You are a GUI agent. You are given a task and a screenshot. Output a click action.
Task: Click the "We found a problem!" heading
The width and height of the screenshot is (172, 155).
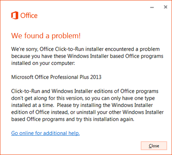46,36
